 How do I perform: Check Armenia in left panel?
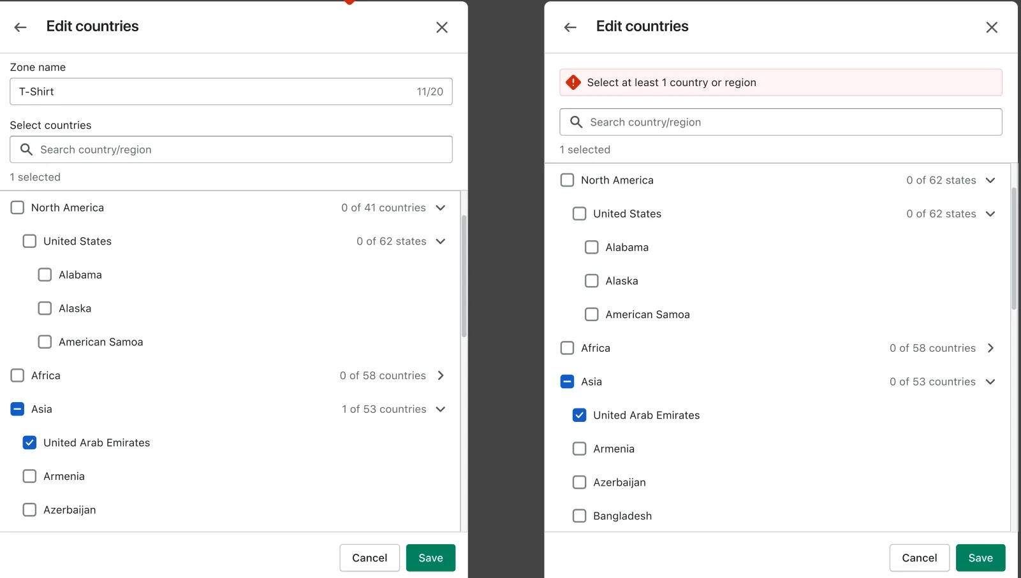29,476
